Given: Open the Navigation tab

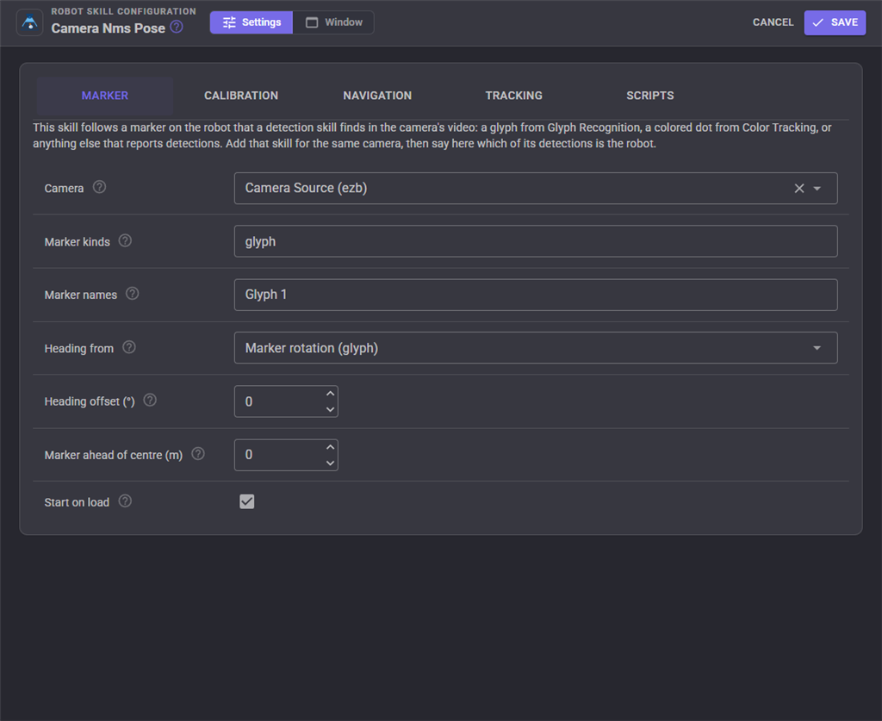Looking at the screenshot, I should (377, 96).
